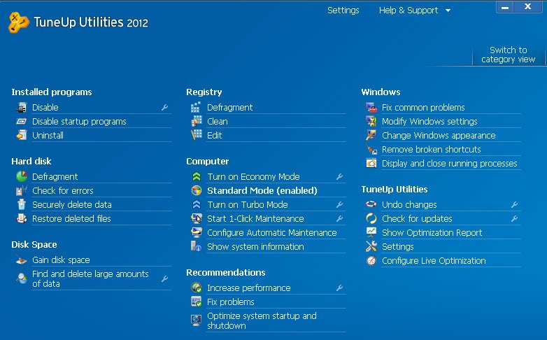547x340 pixels.
Task: Click the Show Optimization Report chart icon
Action: [371, 232]
